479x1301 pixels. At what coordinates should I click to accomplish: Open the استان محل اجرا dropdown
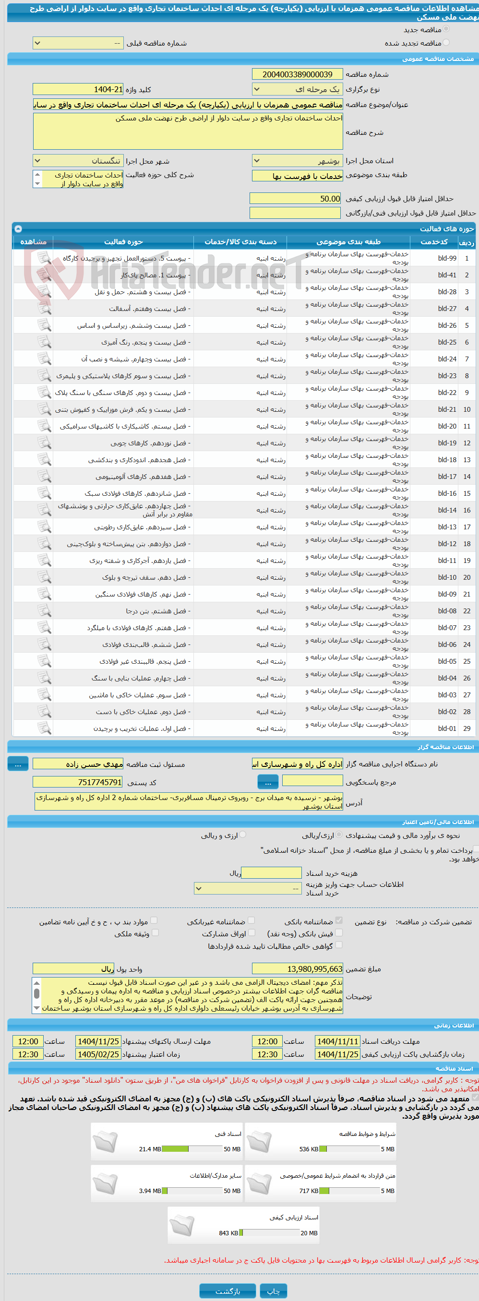[298, 161]
